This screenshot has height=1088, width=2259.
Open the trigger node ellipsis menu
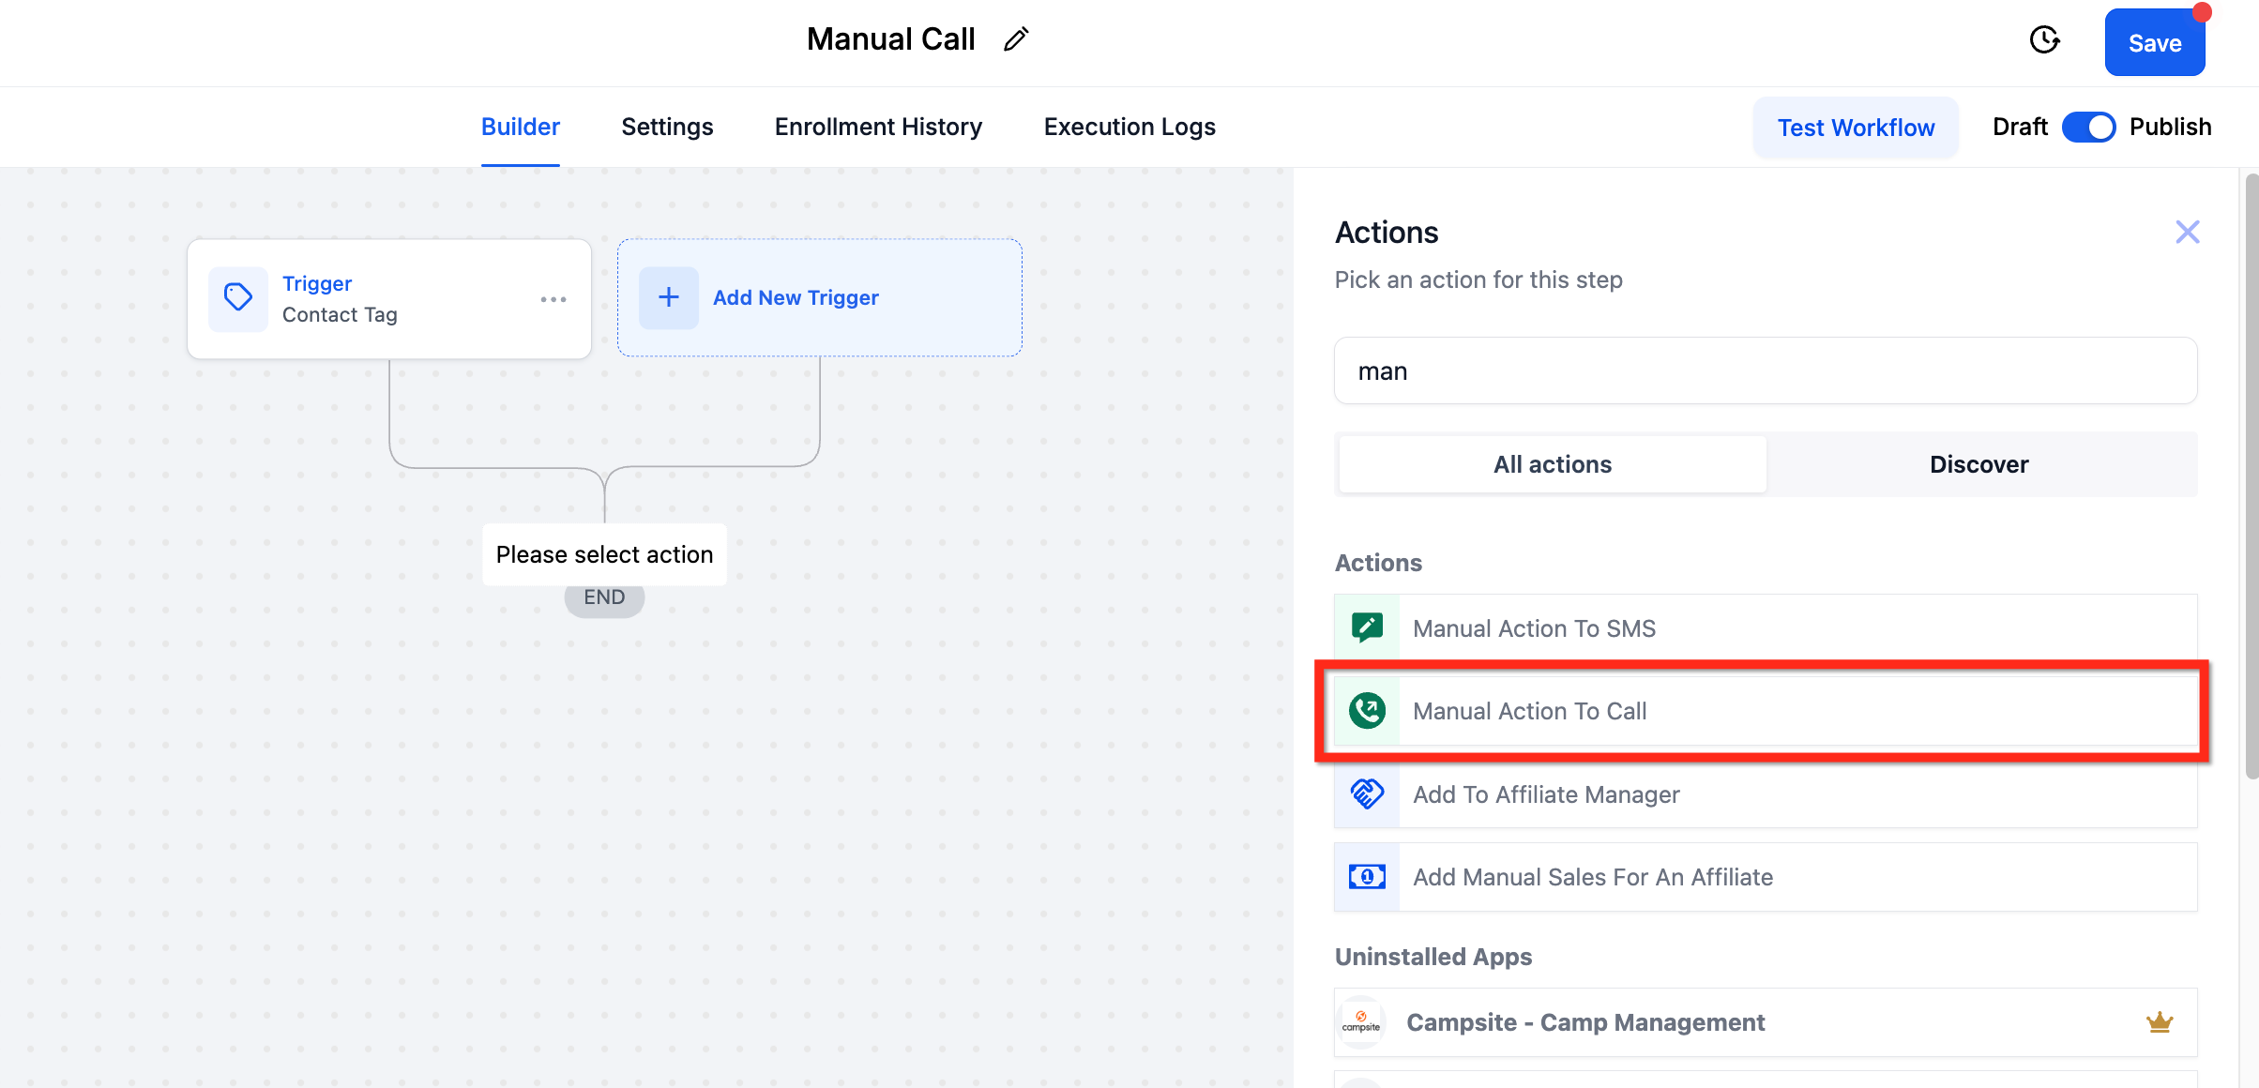point(553,298)
